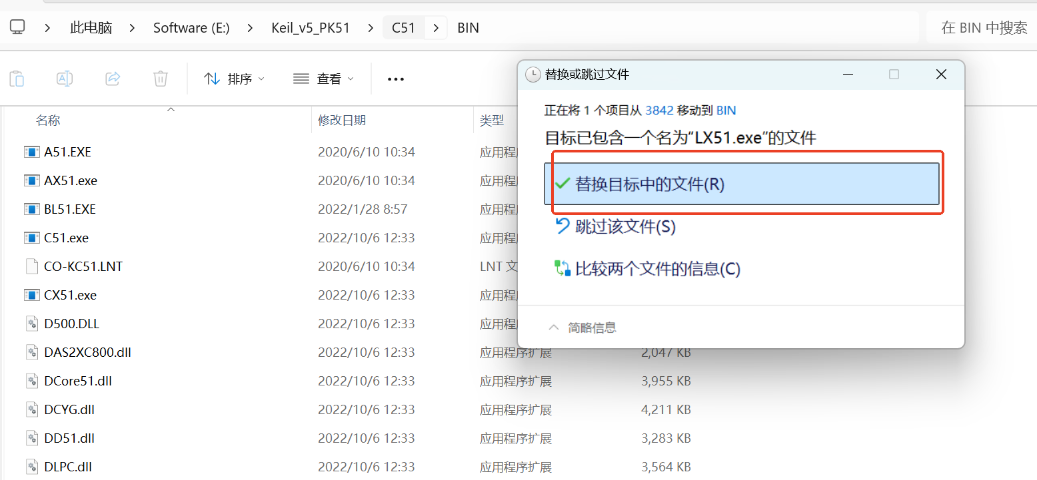
Task: Click the clock icon in the dialog title bar
Action: coord(533,75)
